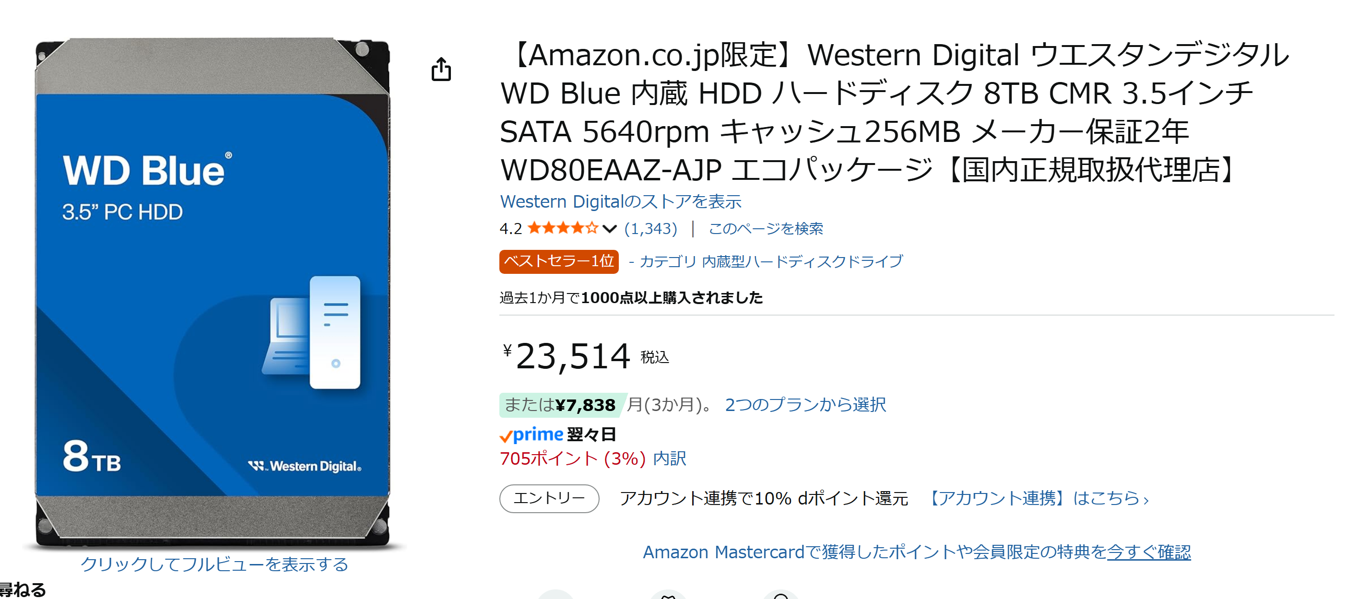This screenshot has width=1358, height=599.
Task: Click the green ¥7,838 monthly payment highlight
Action: [562, 405]
